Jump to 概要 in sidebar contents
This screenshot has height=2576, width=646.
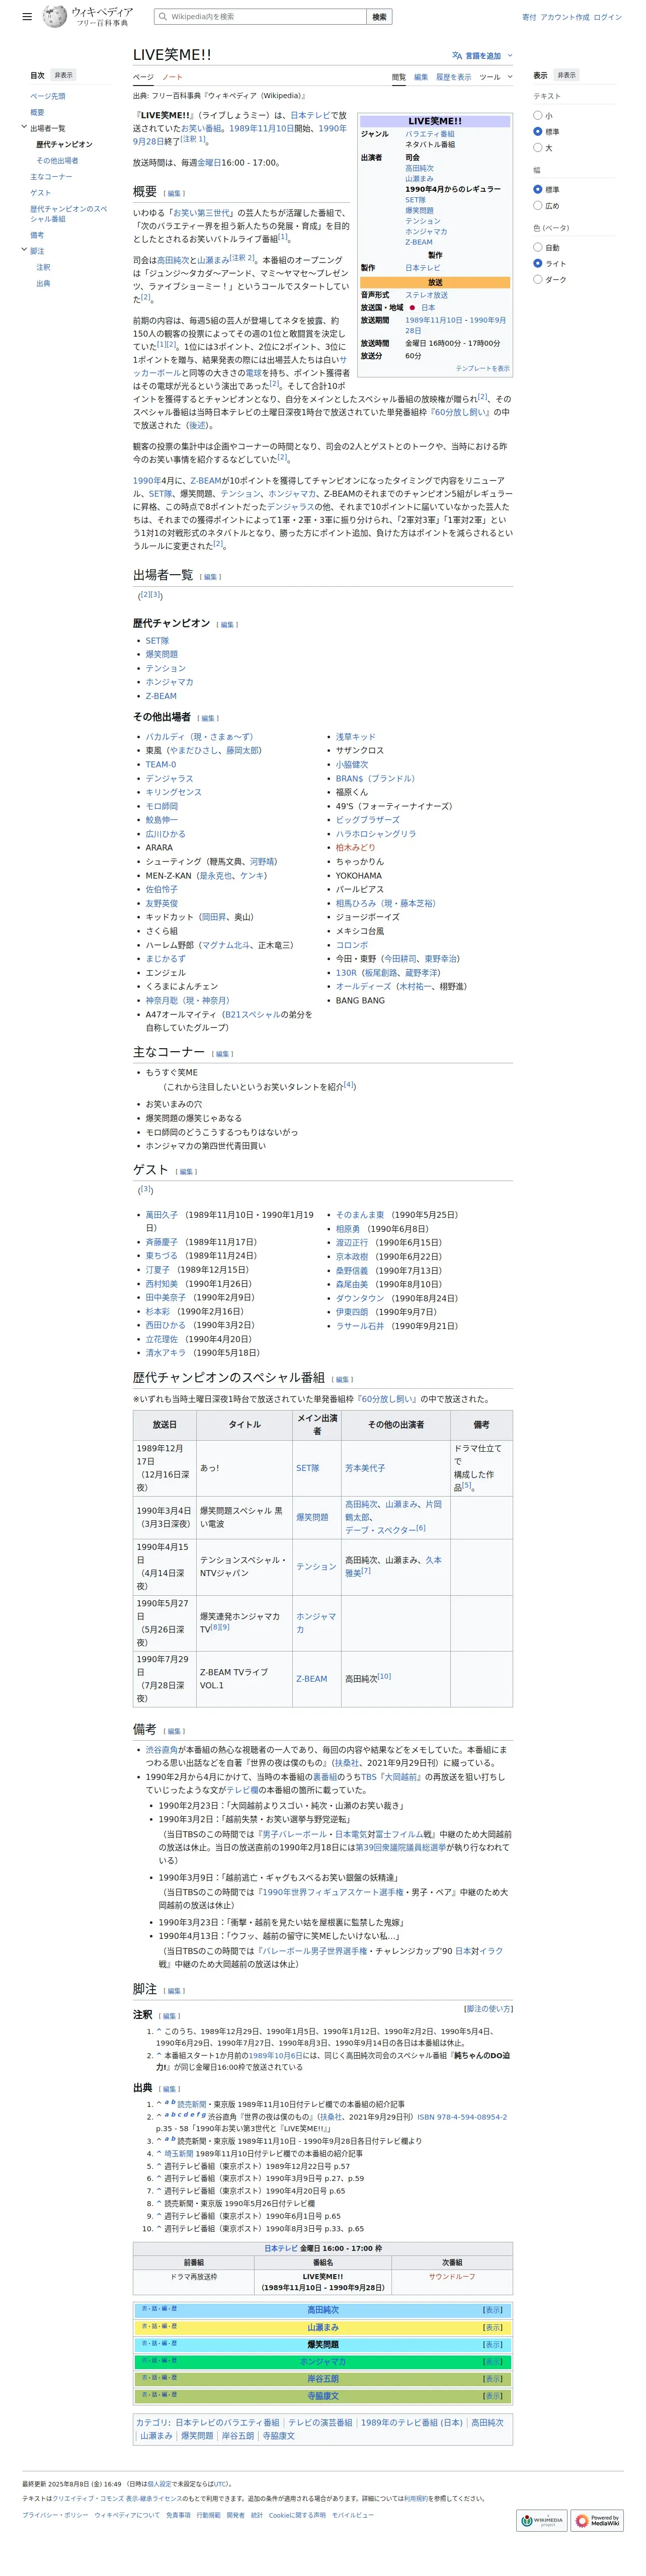click(37, 112)
